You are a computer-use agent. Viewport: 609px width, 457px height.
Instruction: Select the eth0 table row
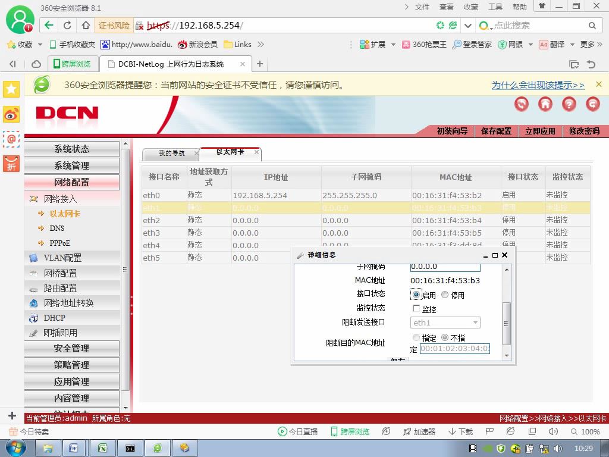click(x=366, y=195)
